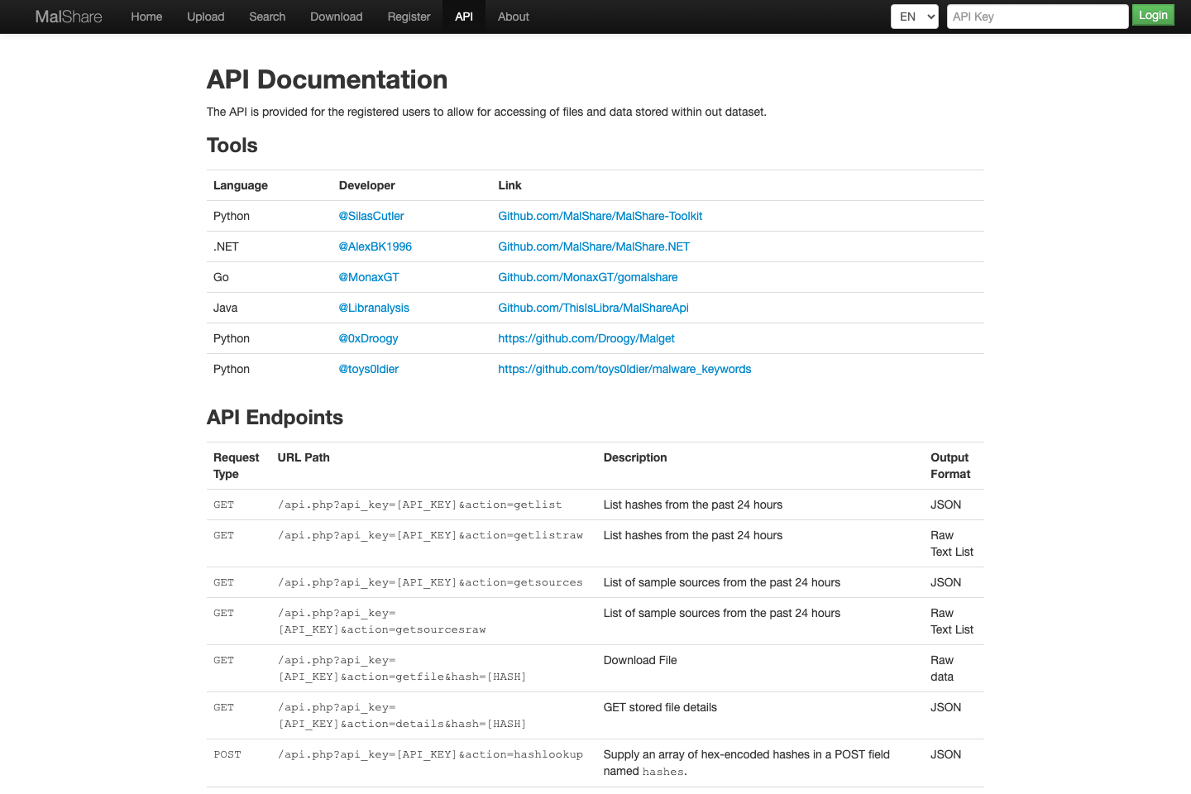Click the Login button
The image size is (1191, 794).
1152,15
